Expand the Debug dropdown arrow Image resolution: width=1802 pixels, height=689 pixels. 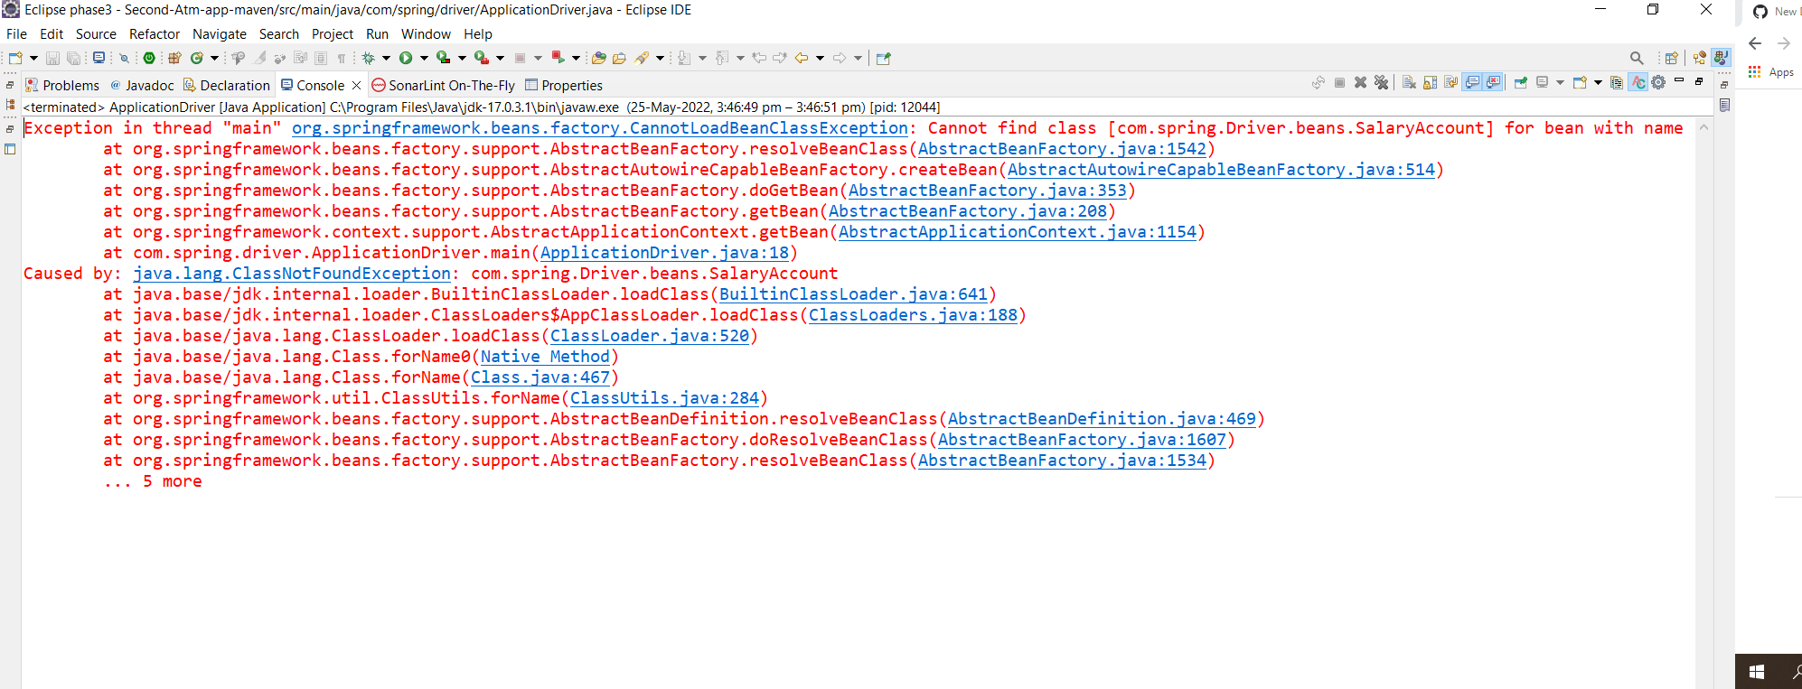click(x=386, y=58)
